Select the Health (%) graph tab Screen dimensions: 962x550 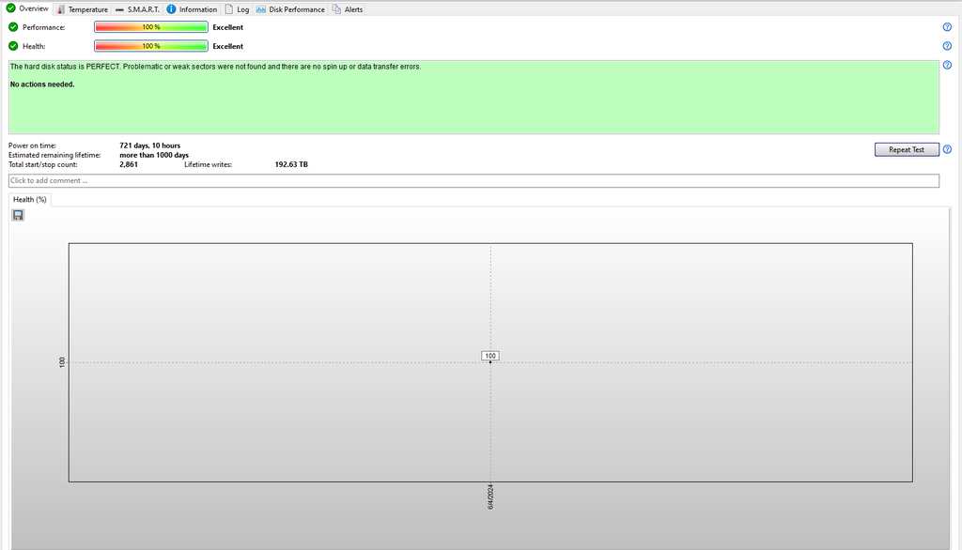[x=29, y=199]
